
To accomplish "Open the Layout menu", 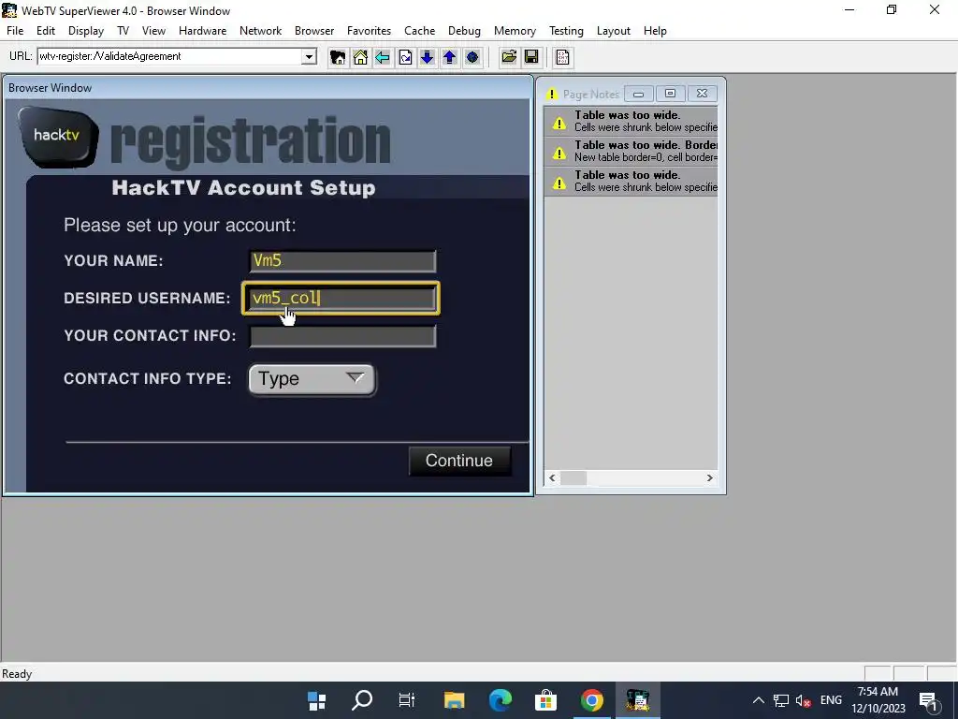I will click(x=614, y=31).
